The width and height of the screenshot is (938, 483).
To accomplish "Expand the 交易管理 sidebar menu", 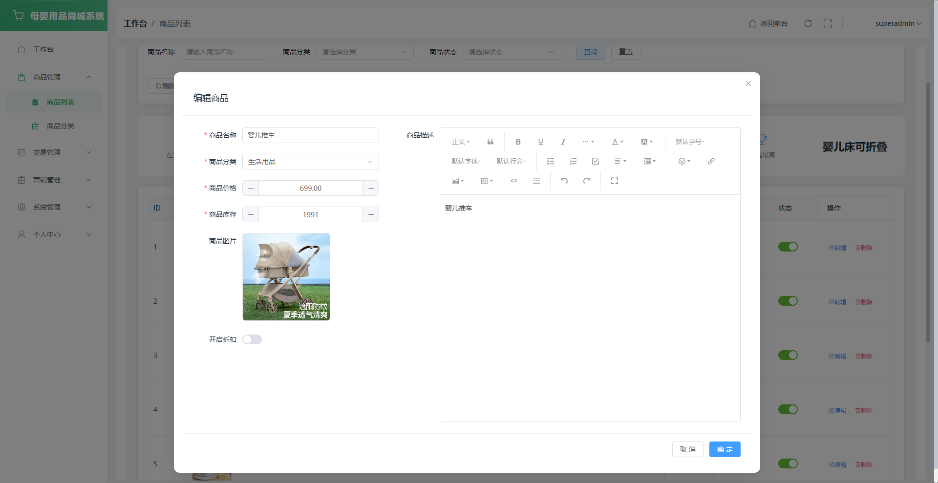I will point(54,152).
